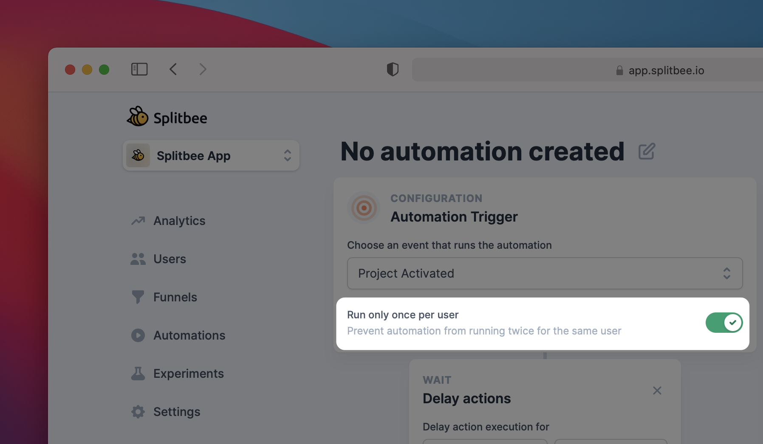Go back with the browser back arrow

click(173, 69)
